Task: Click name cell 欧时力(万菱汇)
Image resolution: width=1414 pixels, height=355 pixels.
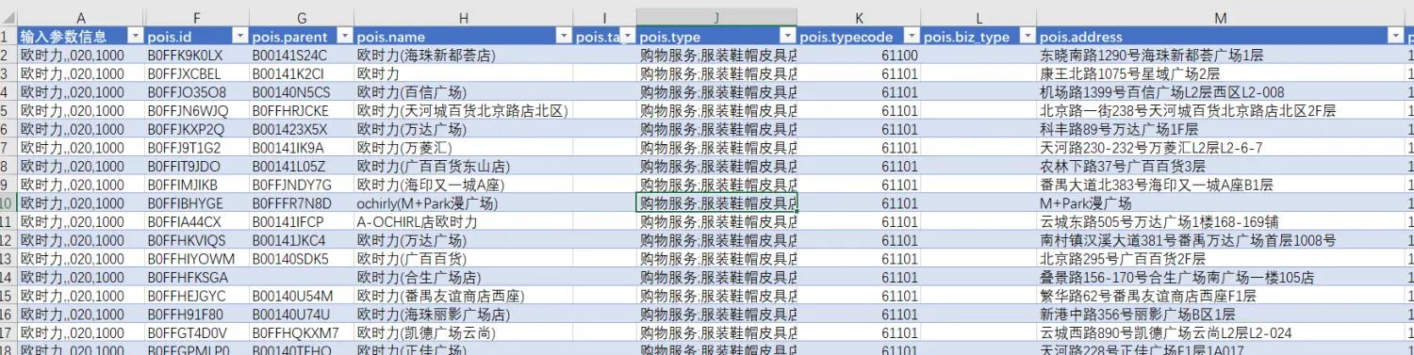Action: pos(403,148)
